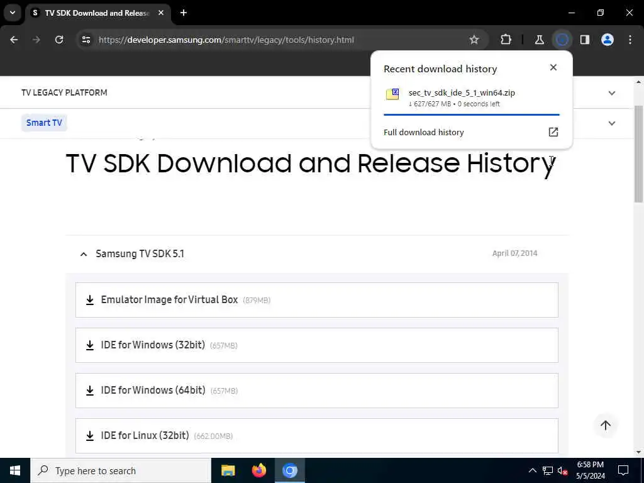Viewport: 644px width, 483px height.
Task: Open File Explorer from the taskbar
Action: (x=228, y=470)
